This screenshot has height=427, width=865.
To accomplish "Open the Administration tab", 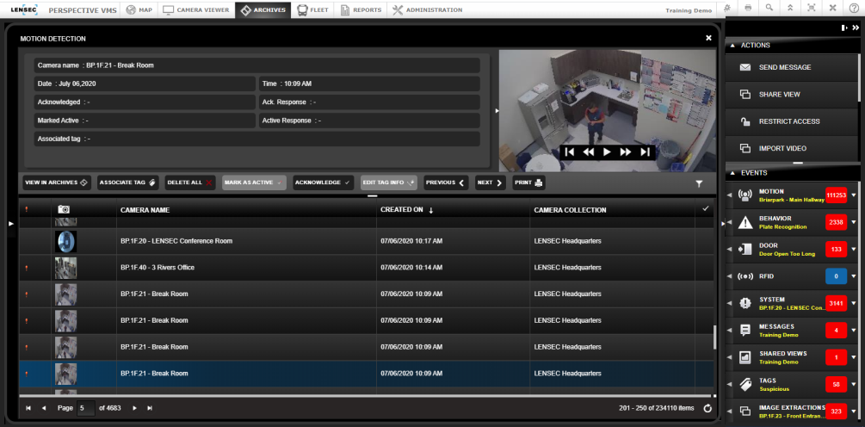I will click(x=428, y=10).
